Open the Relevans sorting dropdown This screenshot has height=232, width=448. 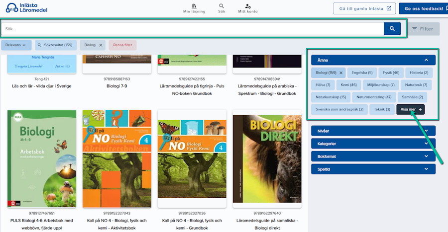tap(16, 45)
